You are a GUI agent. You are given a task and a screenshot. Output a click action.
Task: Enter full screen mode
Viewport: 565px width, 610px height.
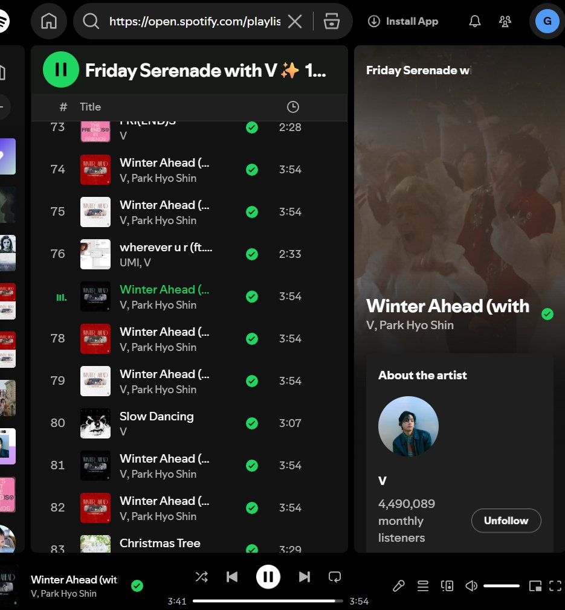555,585
